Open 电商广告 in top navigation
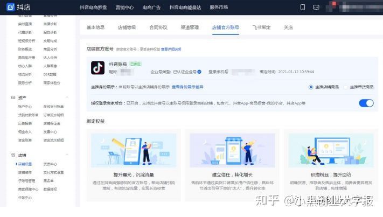The height and width of the screenshot is (217, 383). click(151, 8)
